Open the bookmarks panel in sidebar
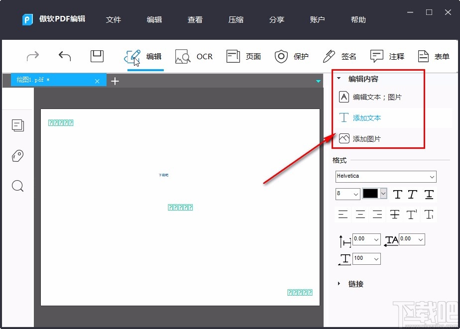Viewport: 460px width, 329px height. 18,156
